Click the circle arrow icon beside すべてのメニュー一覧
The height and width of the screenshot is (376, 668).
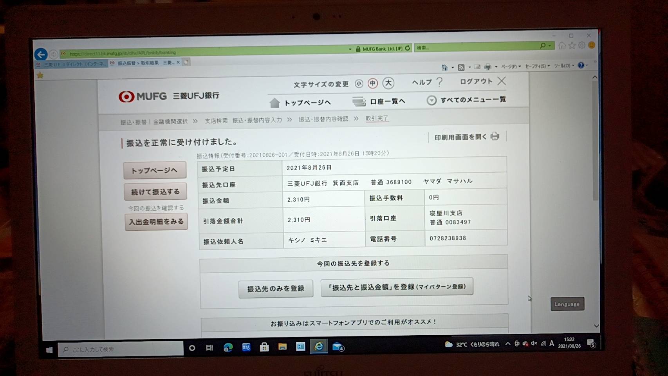click(431, 100)
